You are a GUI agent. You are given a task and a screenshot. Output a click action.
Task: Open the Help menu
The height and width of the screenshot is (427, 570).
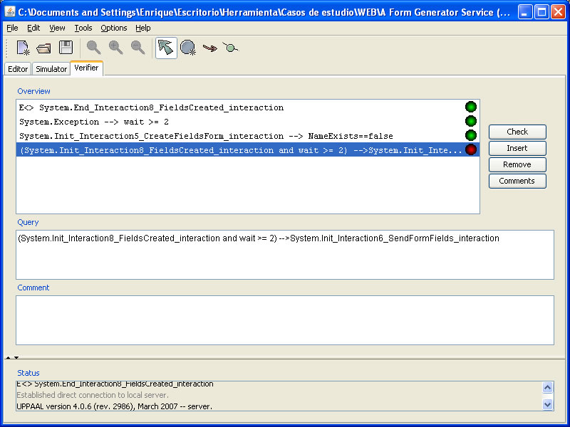(143, 28)
